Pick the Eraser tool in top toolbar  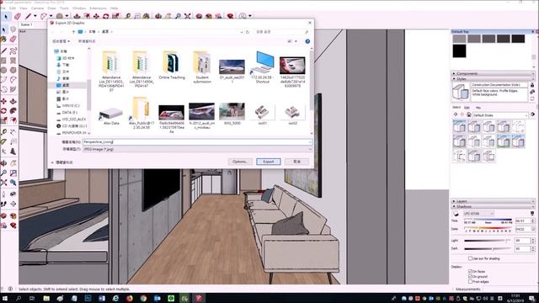pyautogui.click(x=18, y=16)
